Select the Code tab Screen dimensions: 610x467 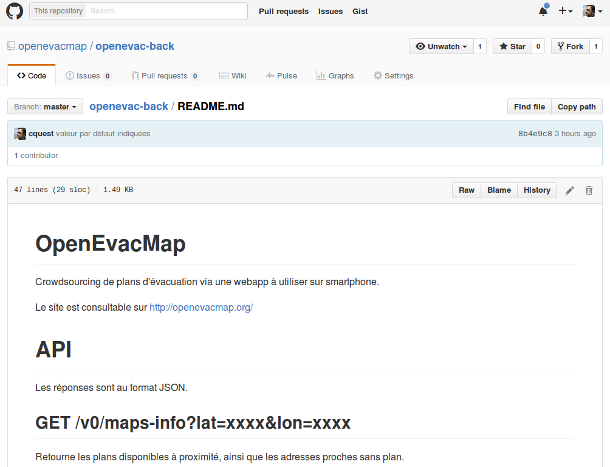pyautogui.click(x=32, y=75)
